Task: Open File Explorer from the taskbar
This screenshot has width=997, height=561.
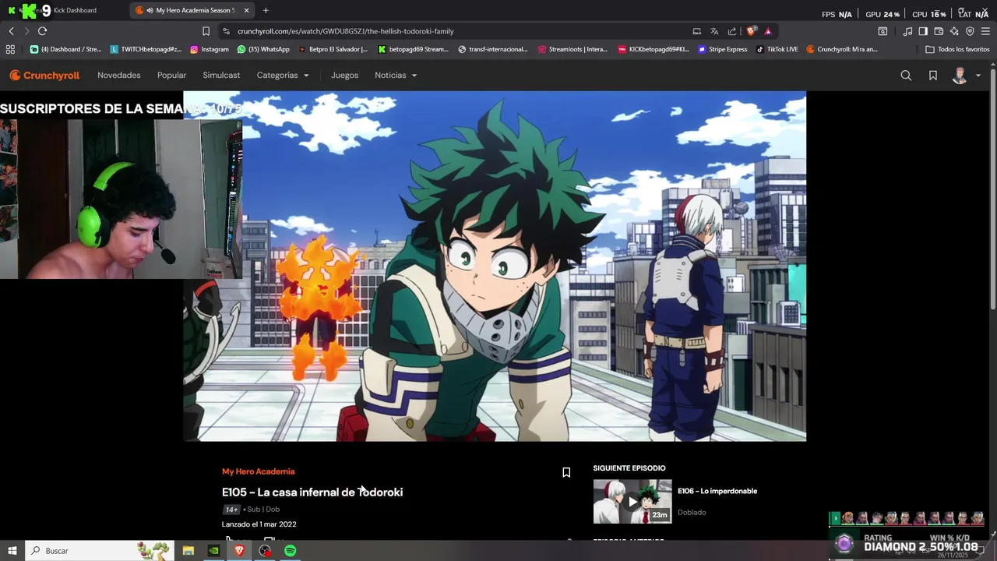Action: pyautogui.click(x=188, y=551)
